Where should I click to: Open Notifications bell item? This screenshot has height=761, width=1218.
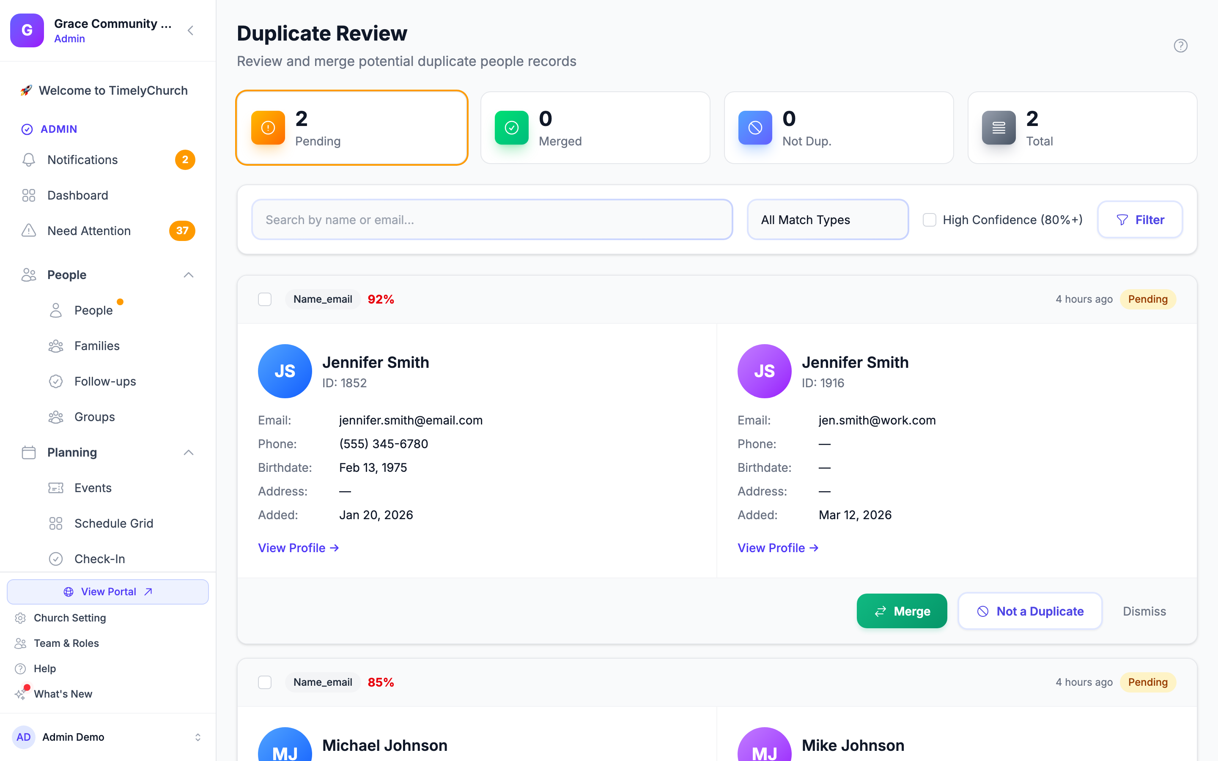(108, 159)
